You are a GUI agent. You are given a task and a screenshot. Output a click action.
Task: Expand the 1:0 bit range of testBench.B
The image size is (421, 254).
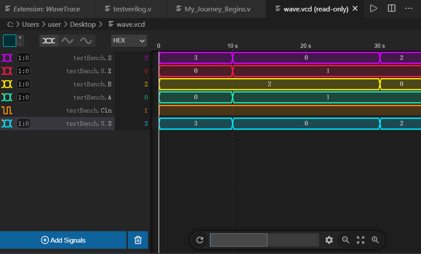pos(24,84)
